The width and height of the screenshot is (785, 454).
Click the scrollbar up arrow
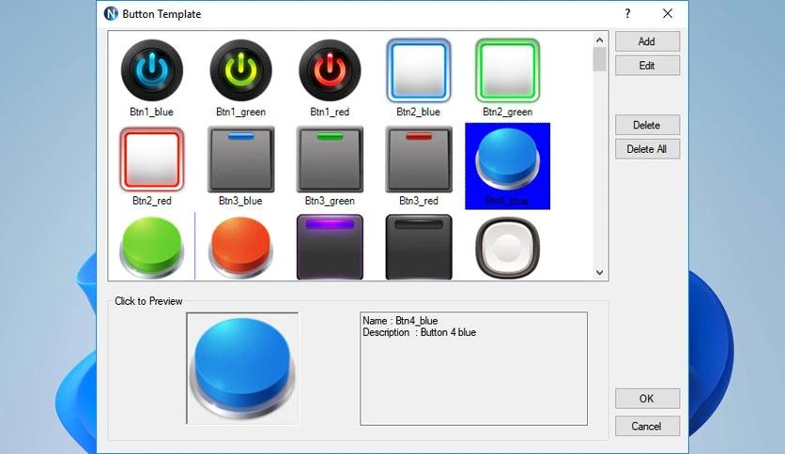600,40
